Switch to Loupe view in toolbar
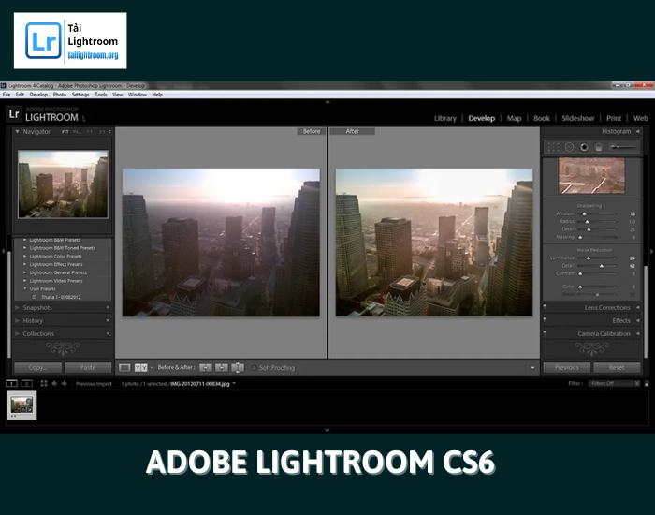Screen dimensions: 655x515 pyautogui.click(x=124, y=368)
